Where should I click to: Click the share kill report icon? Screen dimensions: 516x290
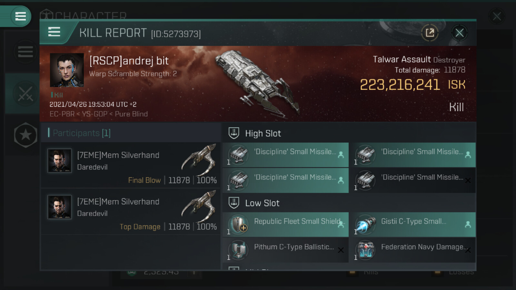point(430,33)
